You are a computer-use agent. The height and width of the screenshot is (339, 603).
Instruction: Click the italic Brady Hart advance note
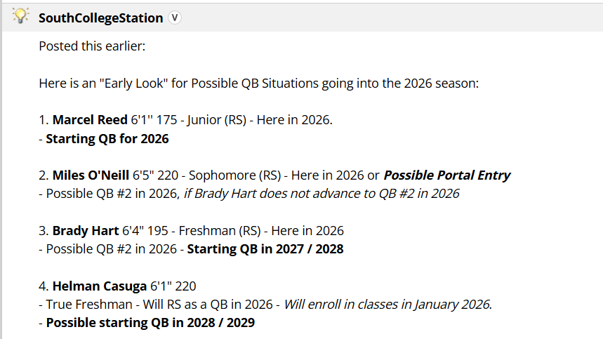(322, 194)
